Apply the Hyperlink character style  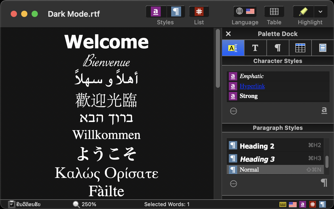click(252, 86)
